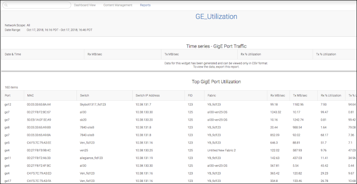Click the Switch IP Address column header
Viewport: 357px width, 184px height.
pyautogui.click(x=147, y=96)
